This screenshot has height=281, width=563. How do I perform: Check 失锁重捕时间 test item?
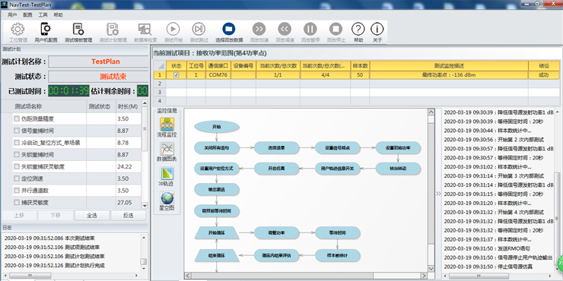pyautogui.click(x=17, y=154)
